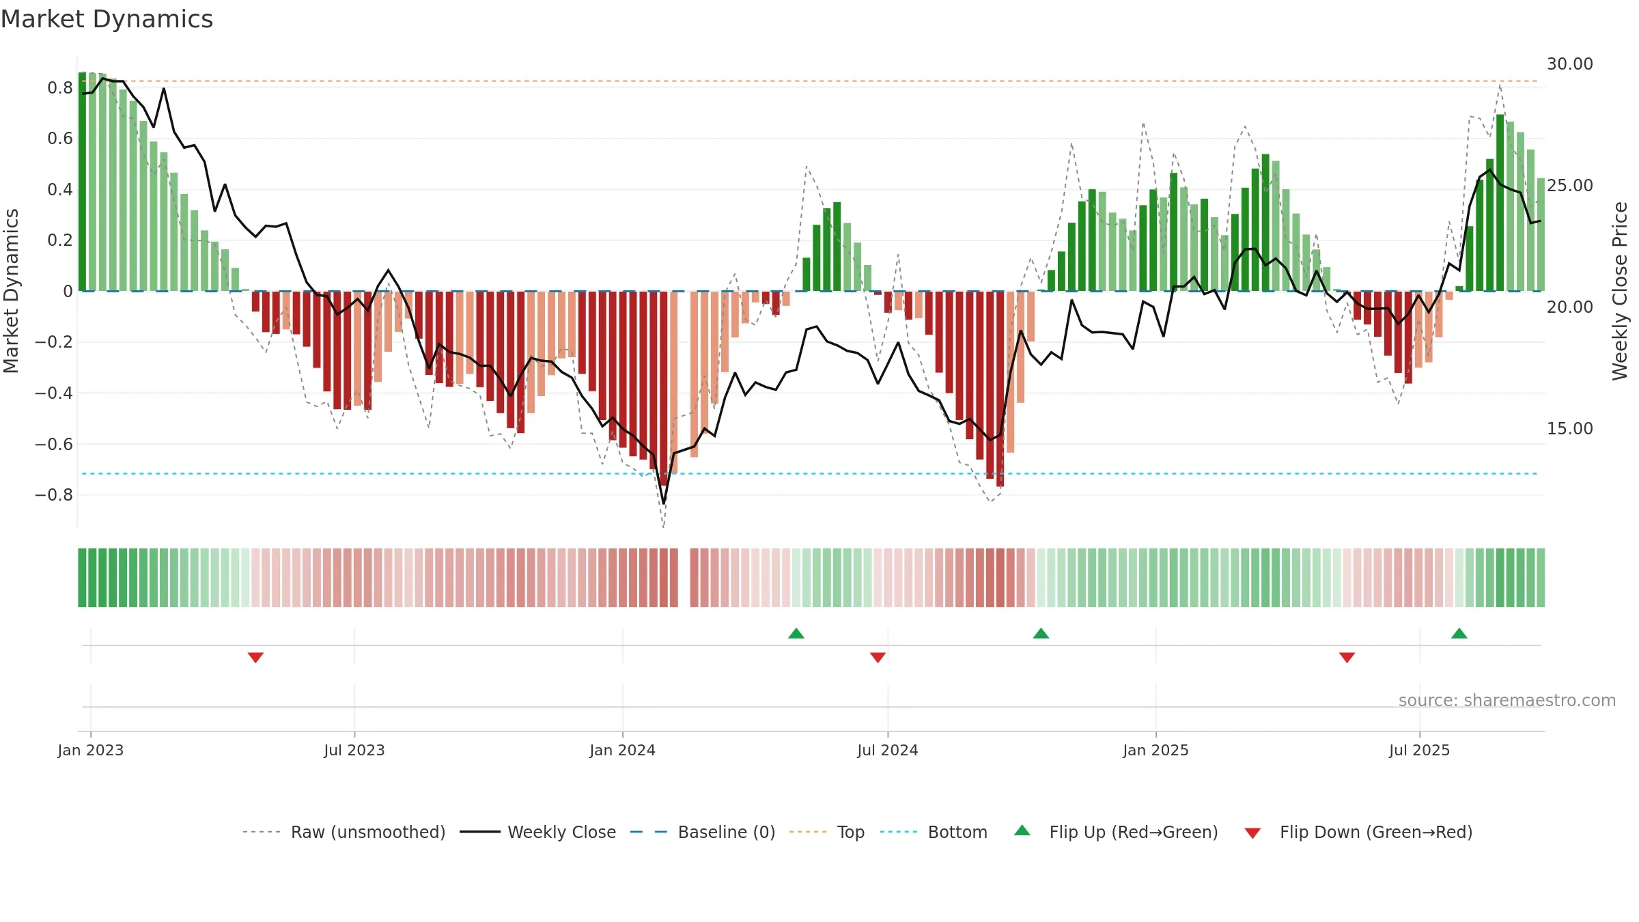Toggle Baseline (0) legend entry
This screenshot has height=922, width=1639.
[x=702, y=832]
